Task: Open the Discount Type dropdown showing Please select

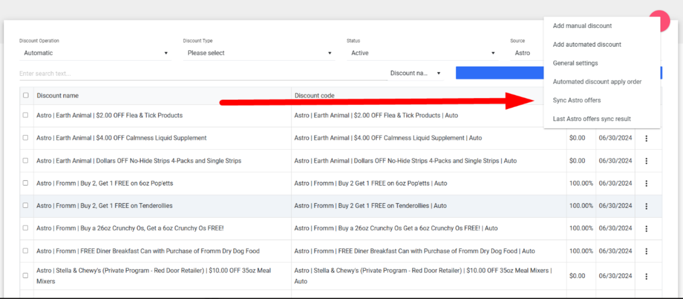Action: [x=259, y=53]
